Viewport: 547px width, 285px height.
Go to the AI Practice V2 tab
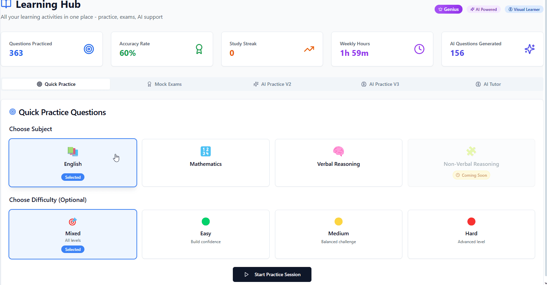pos(272,84)
